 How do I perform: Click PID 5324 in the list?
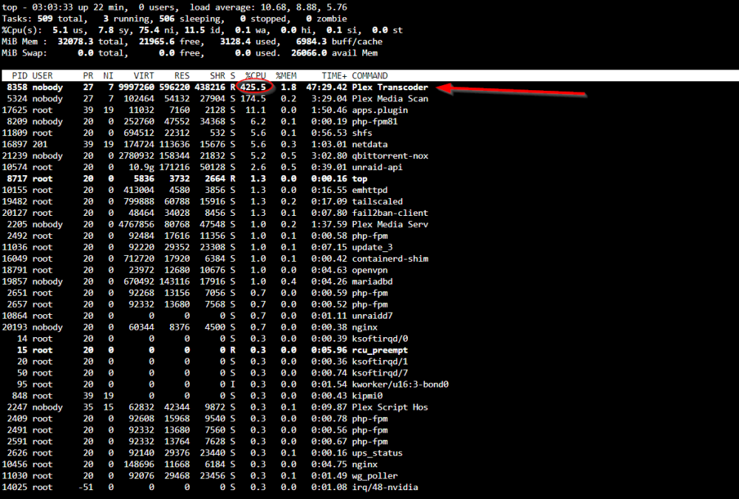pos(17,98)
